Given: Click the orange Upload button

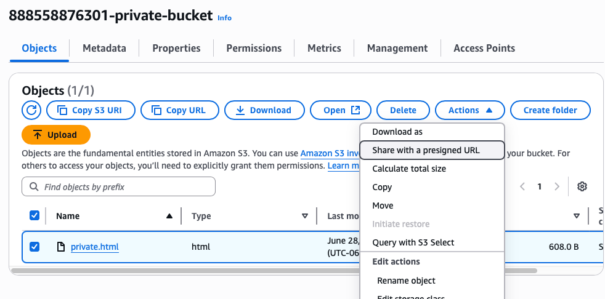Looking at the screenshot, I should (56, 135).
